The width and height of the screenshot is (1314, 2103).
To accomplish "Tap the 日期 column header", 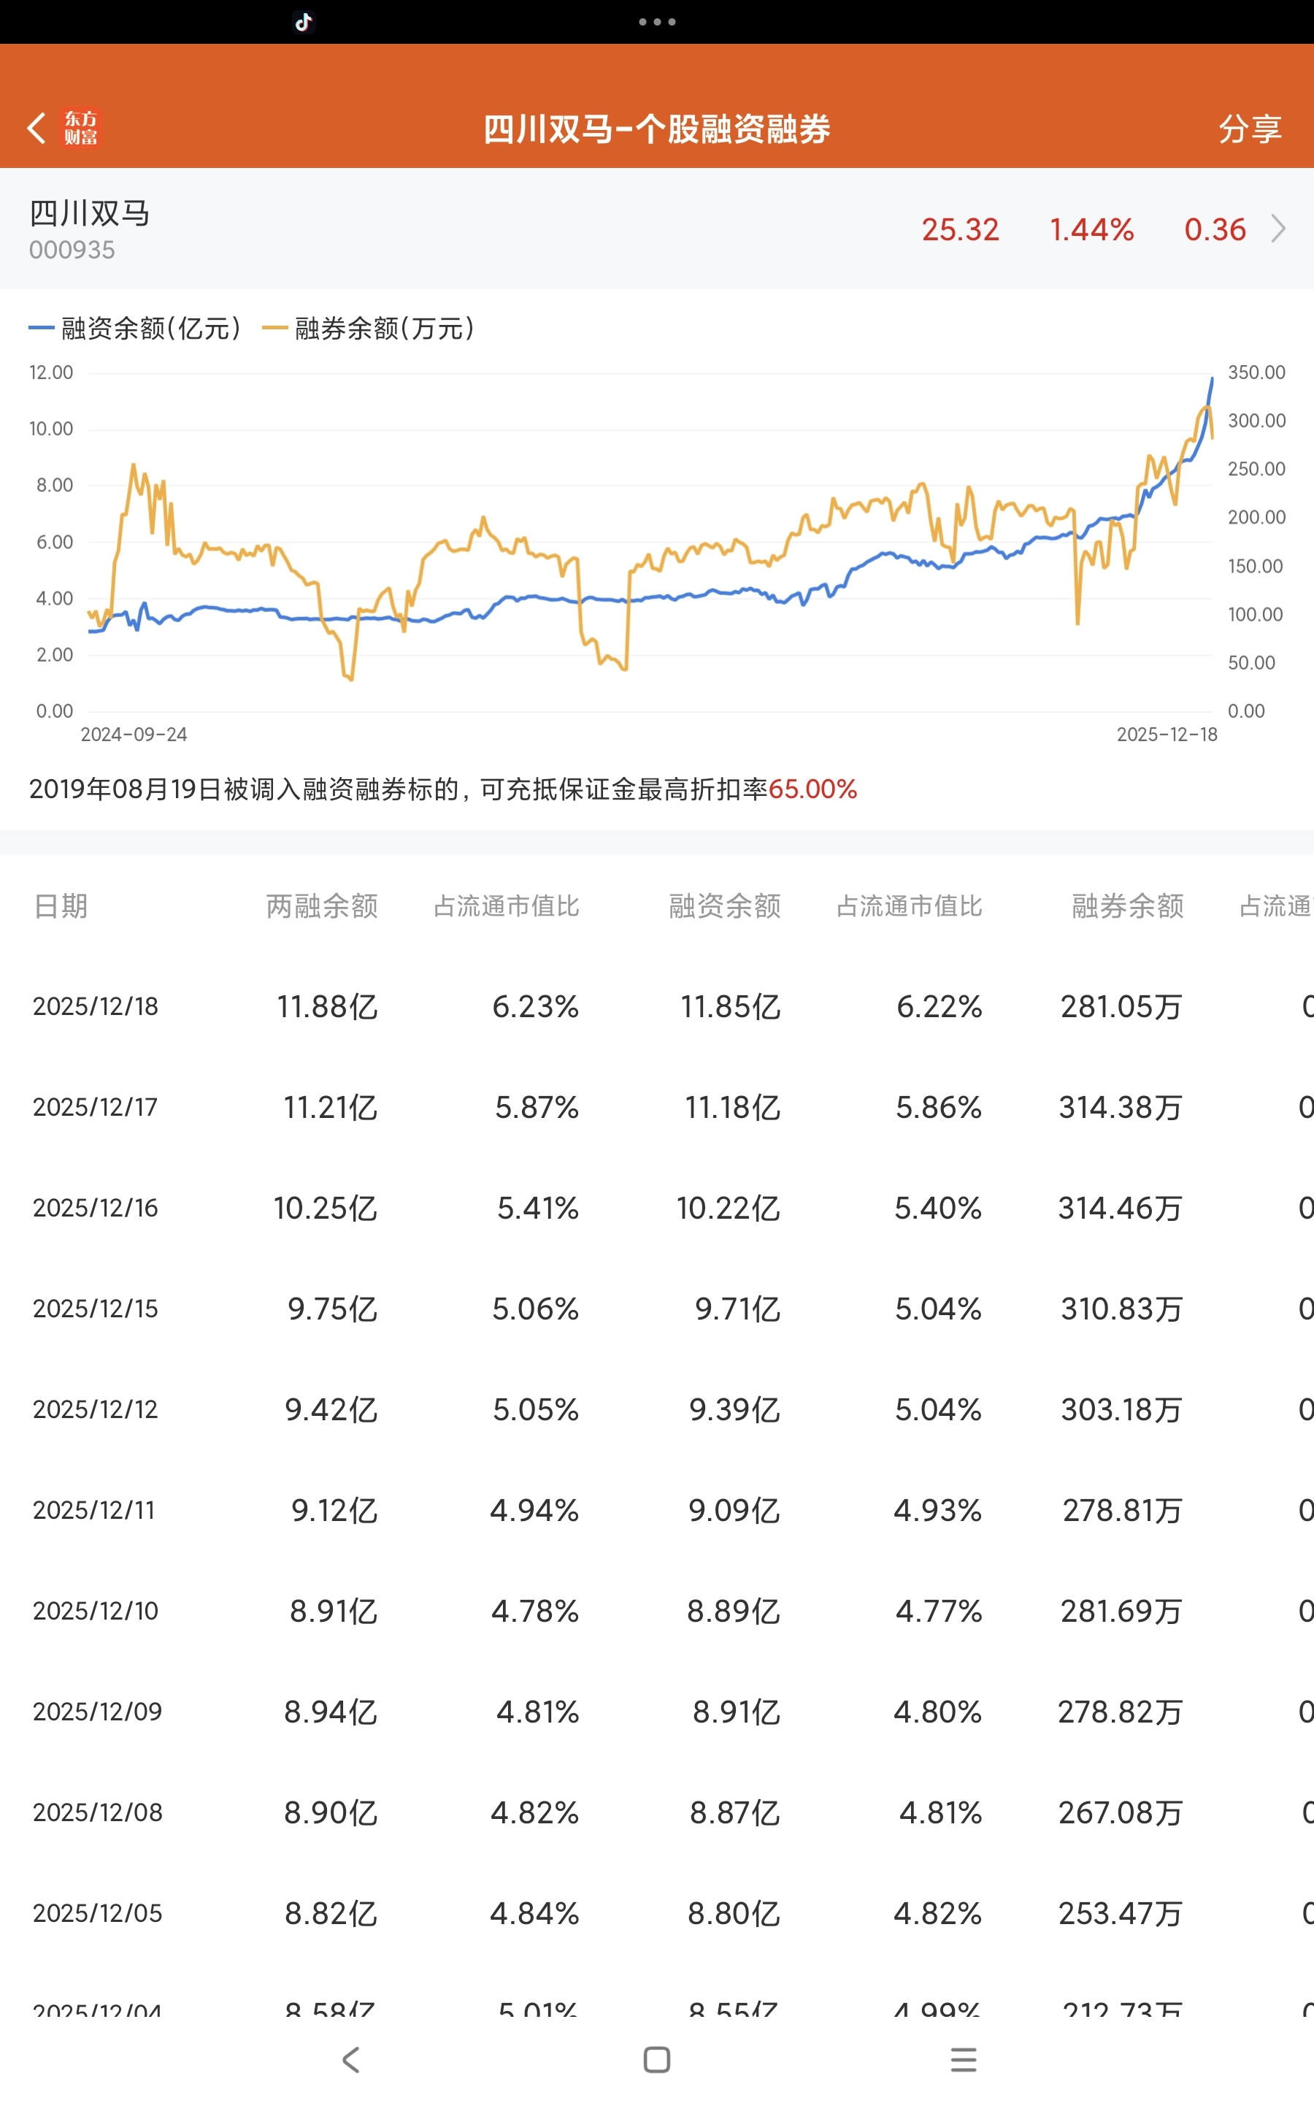I will pyautogui.click(x=61, y=905).
